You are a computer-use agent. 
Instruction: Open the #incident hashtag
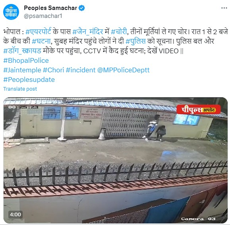[x=81, y=70]
